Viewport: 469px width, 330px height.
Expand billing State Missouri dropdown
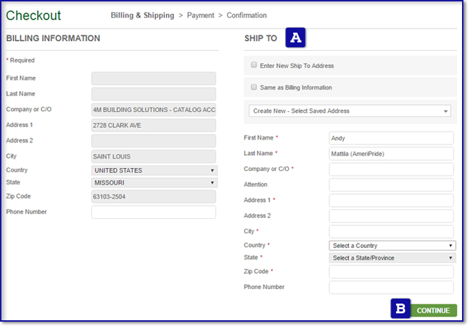click(154, 183)
